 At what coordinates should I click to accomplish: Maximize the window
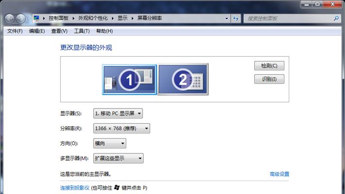[317, 4]
